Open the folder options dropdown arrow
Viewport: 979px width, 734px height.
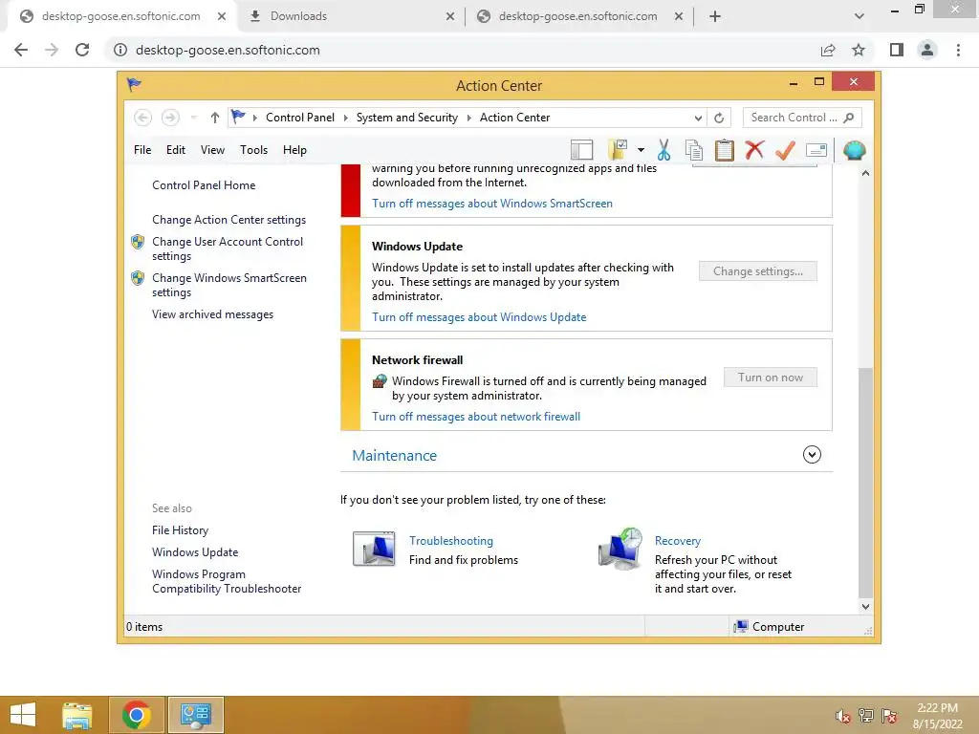(641, 150)
